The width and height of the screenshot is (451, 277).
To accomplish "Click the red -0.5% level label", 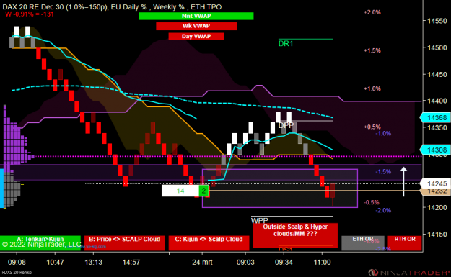I will click(x=372, y=202).
